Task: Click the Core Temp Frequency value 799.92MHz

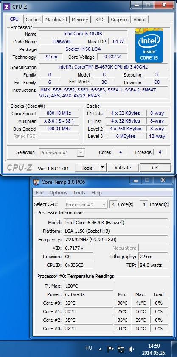Action: pyautogui.click(x=115, y=240)
